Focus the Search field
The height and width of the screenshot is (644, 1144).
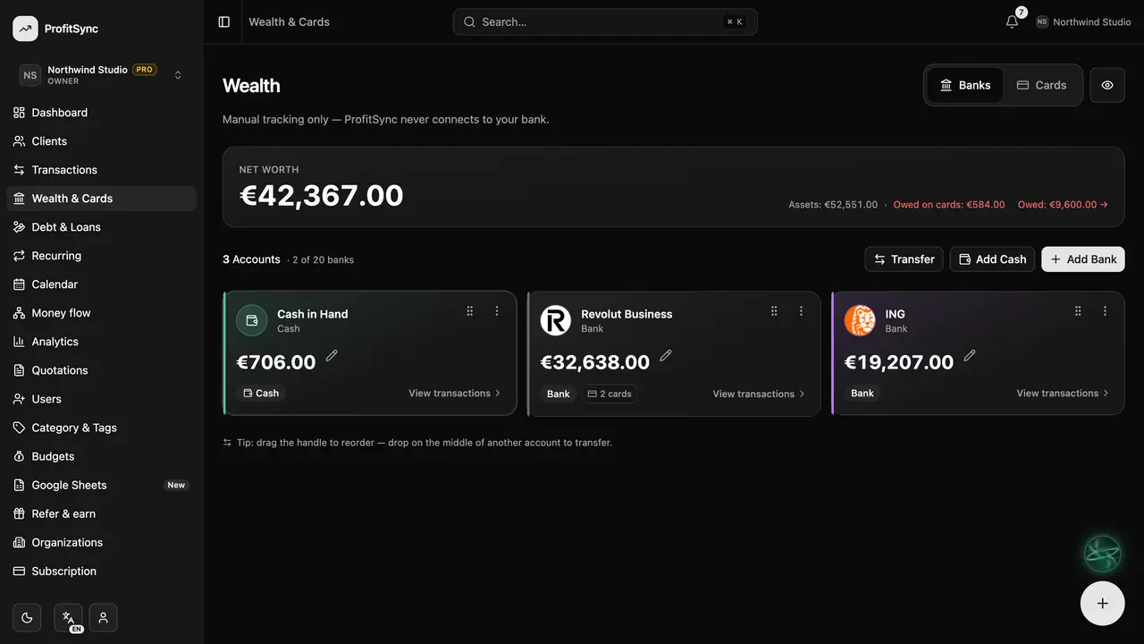605,21
